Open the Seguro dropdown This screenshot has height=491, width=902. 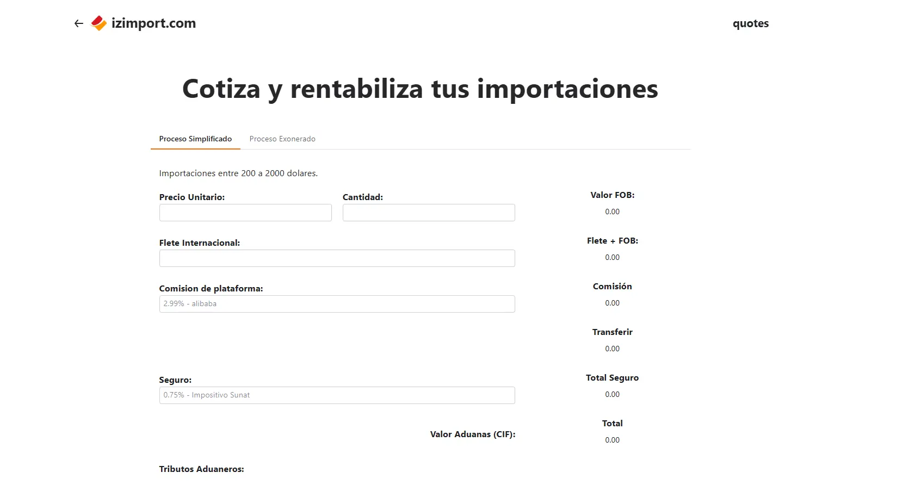[337, 395]
